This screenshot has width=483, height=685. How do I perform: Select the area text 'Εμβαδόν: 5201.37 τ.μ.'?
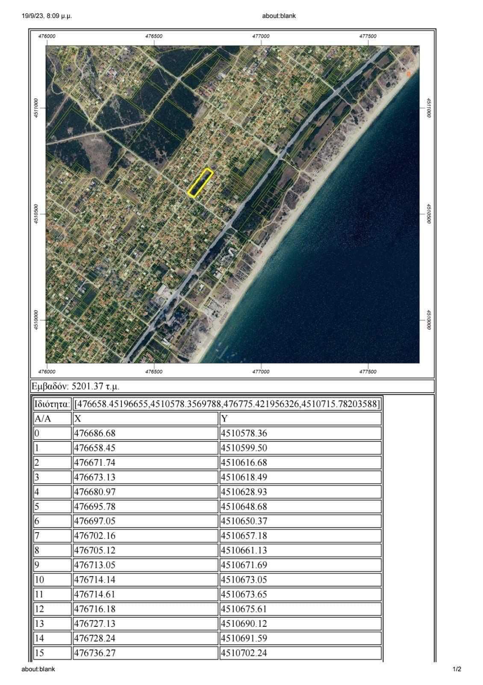[x=76, y=386]
